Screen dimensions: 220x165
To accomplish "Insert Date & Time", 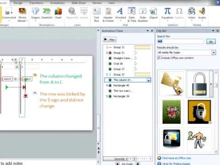I will (x=132, y=15).
